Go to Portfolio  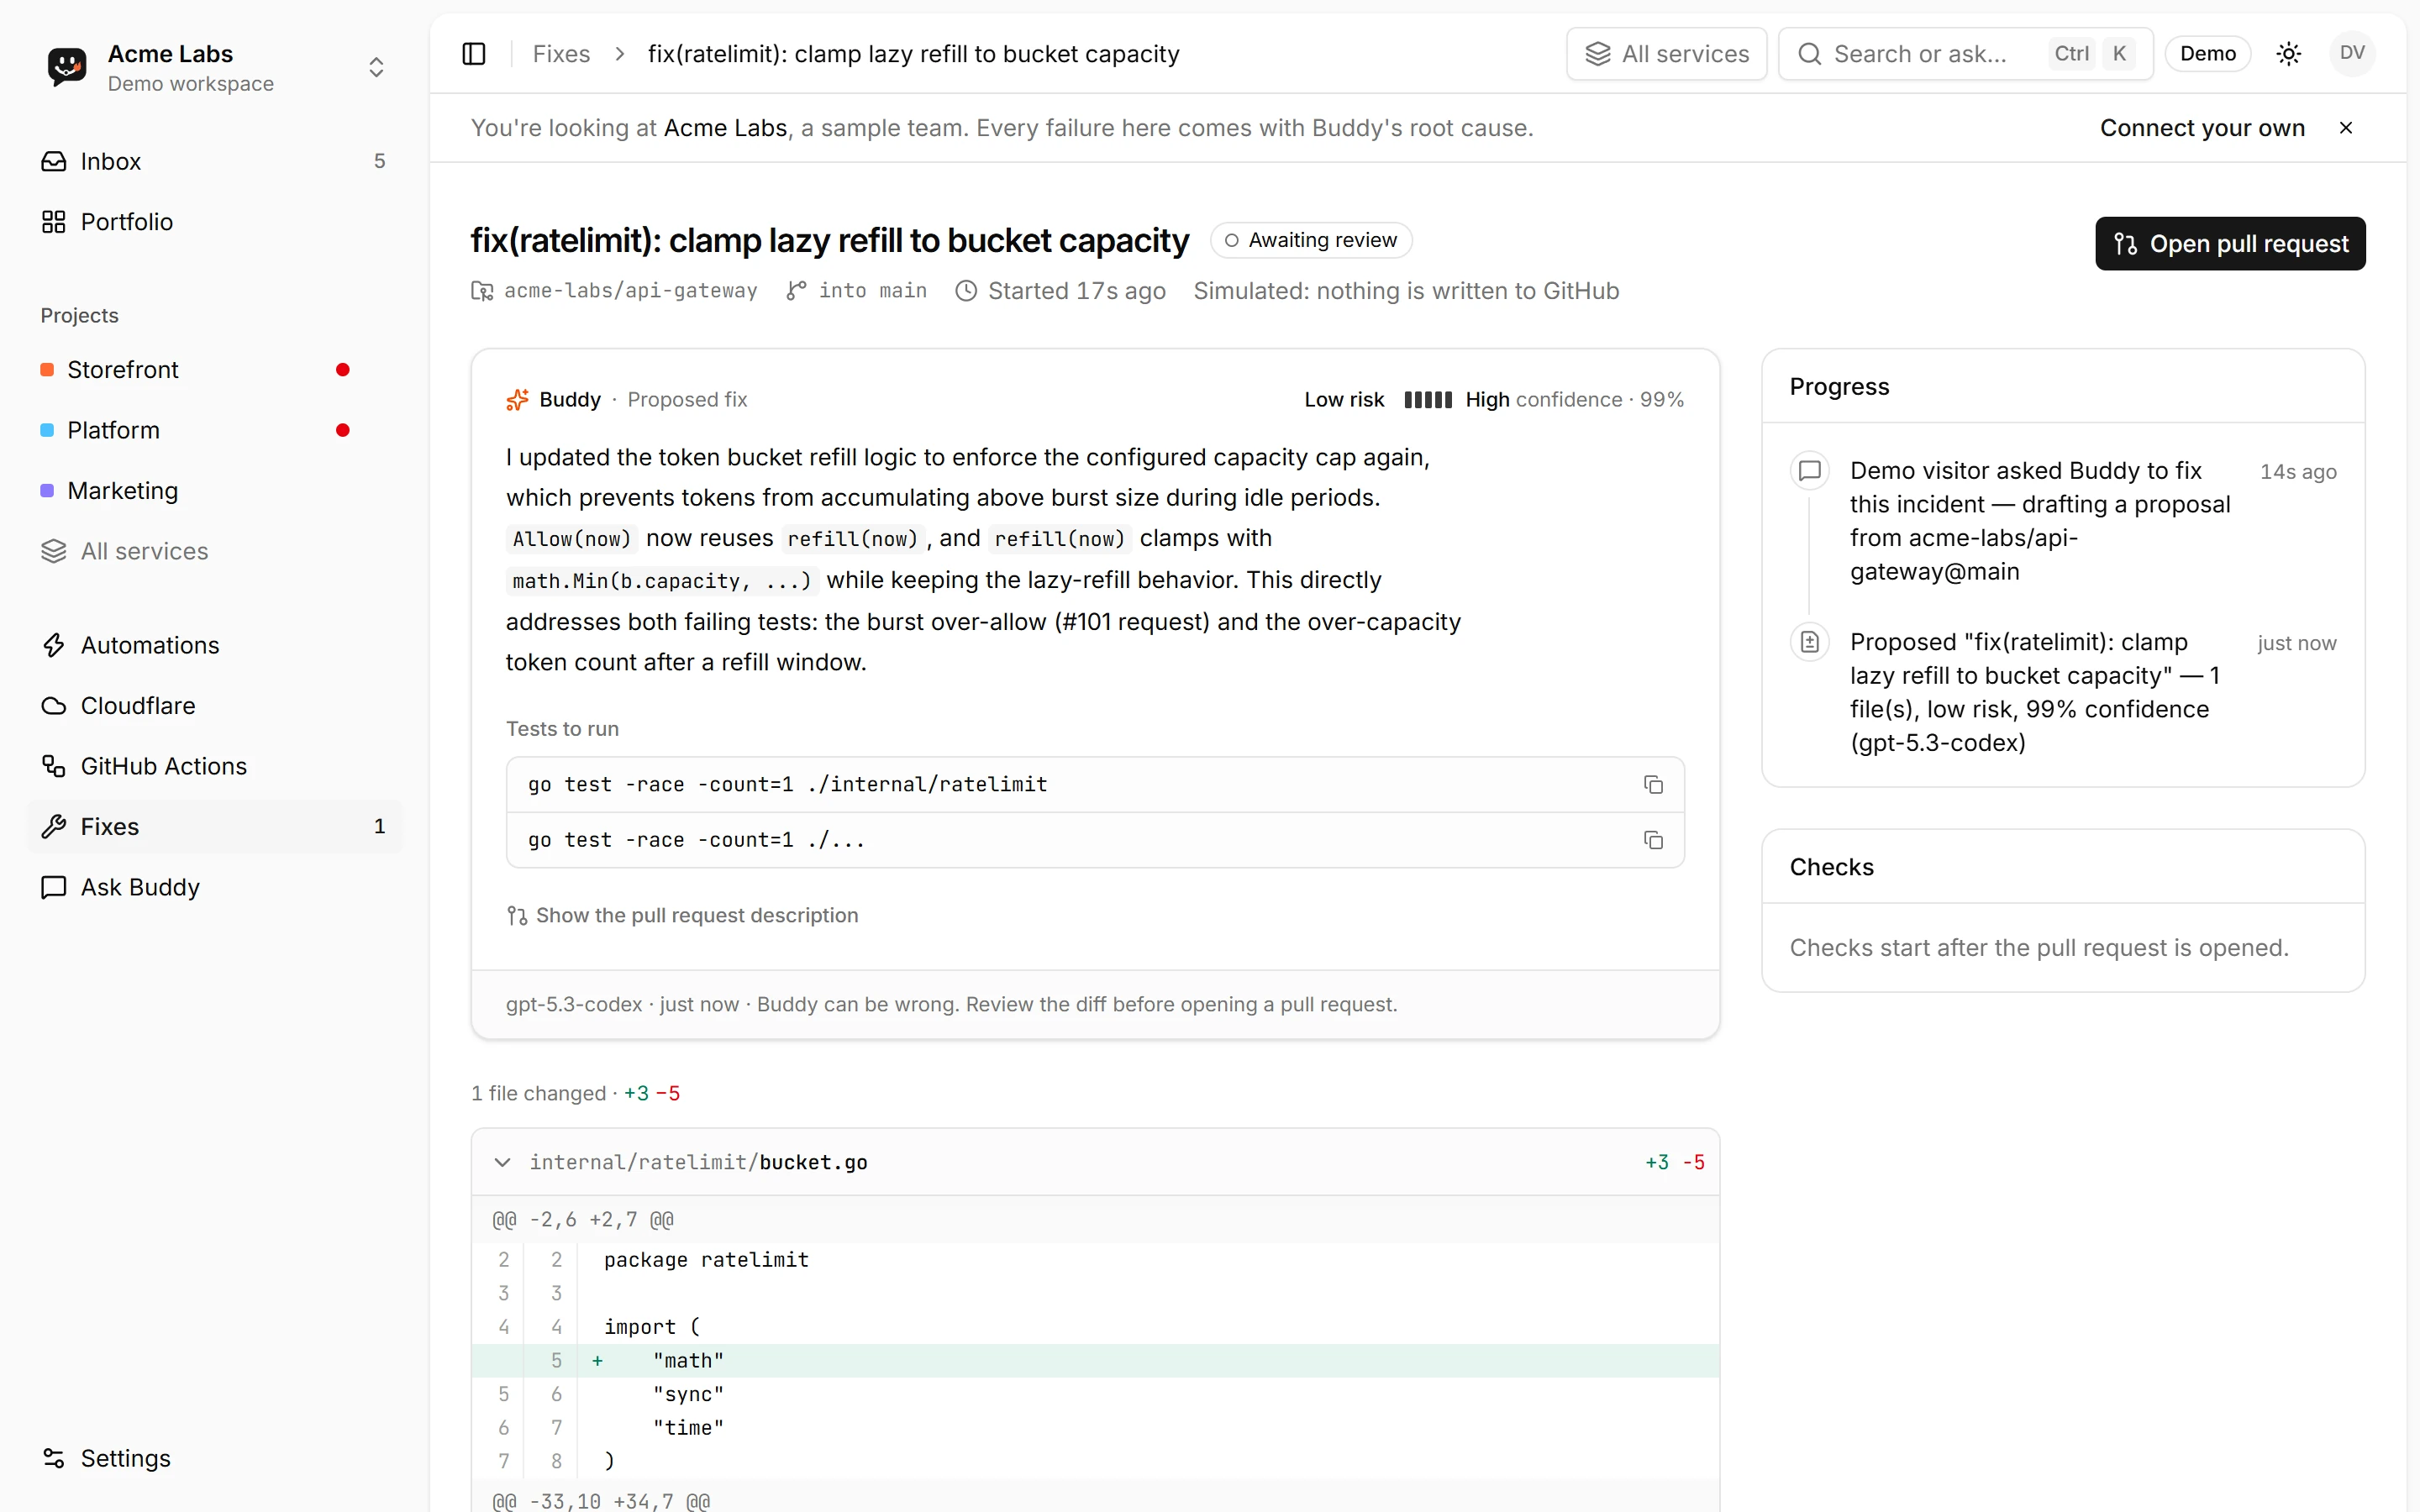click(x=214, y=222)
